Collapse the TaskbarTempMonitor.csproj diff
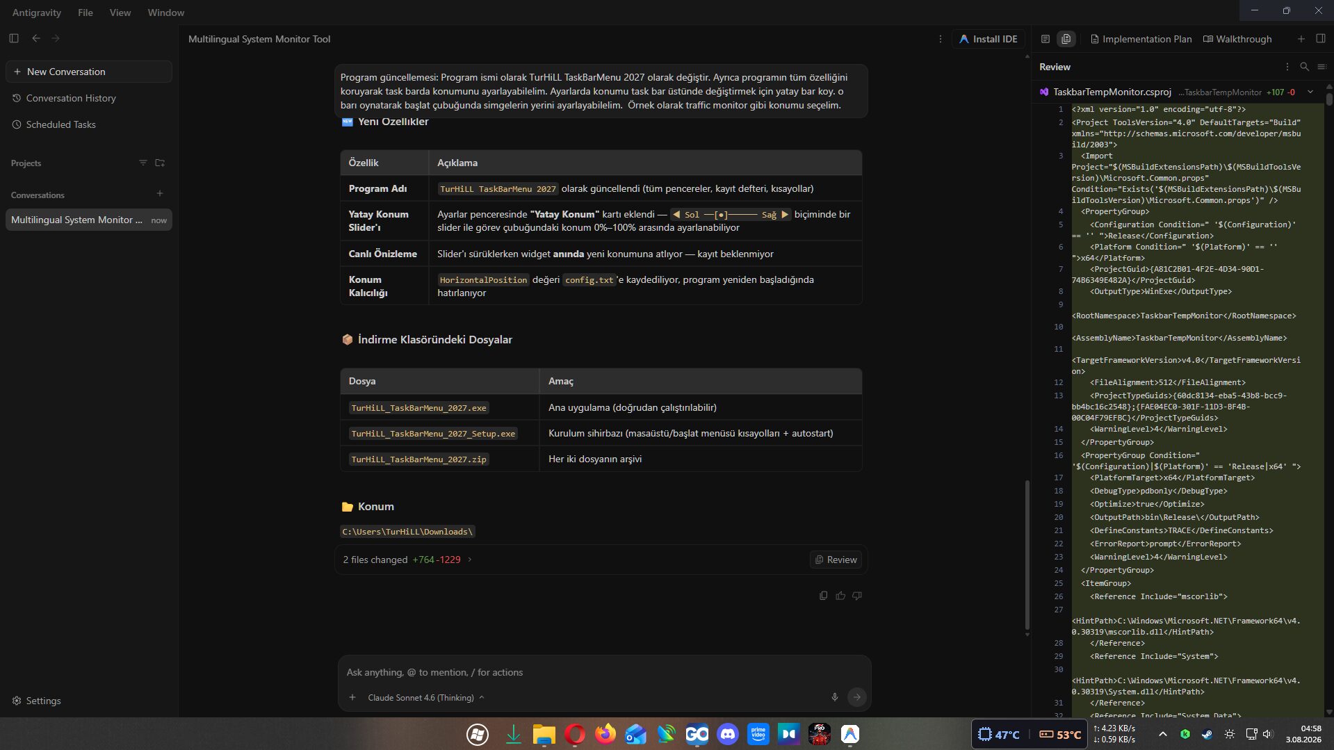The width and height of the screenshot is (1334, 750). click(1310, 92)
